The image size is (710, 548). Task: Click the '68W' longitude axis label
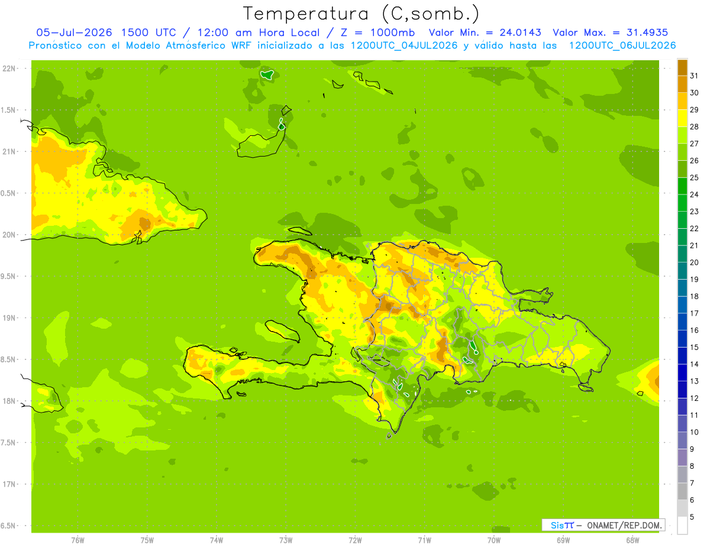(x=632, y=540)
